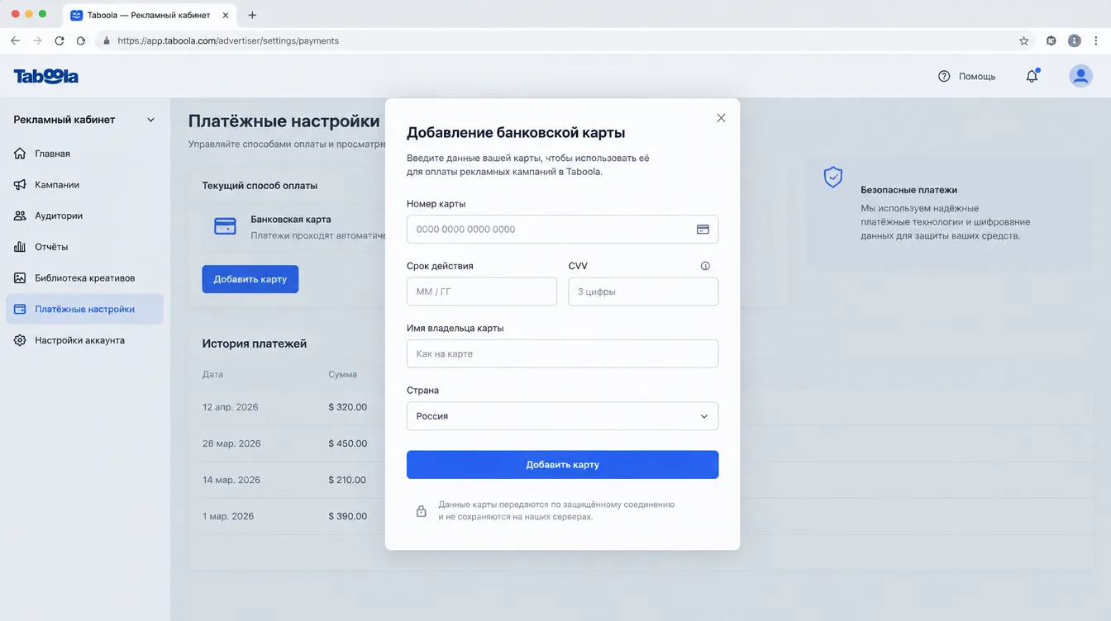The height and width of the screenshot is (621, 1111).
Task: Focus the CVV 3 цифры field
Action: tap(643, 292)
